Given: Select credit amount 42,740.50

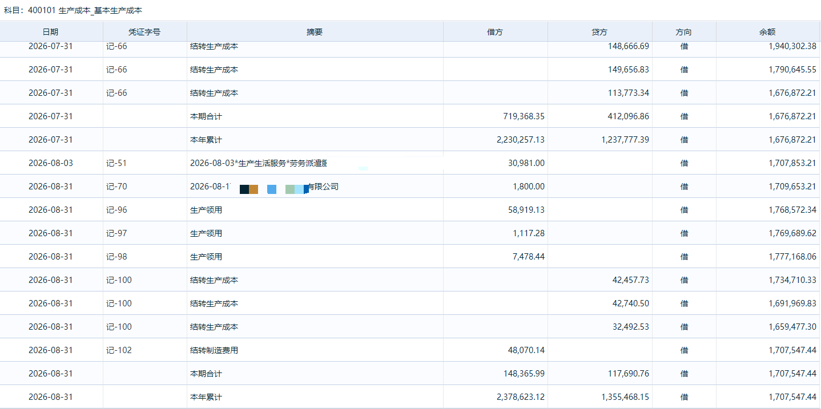Looking at the screenshot, I should pyautogui.click(x=630, y=303).
